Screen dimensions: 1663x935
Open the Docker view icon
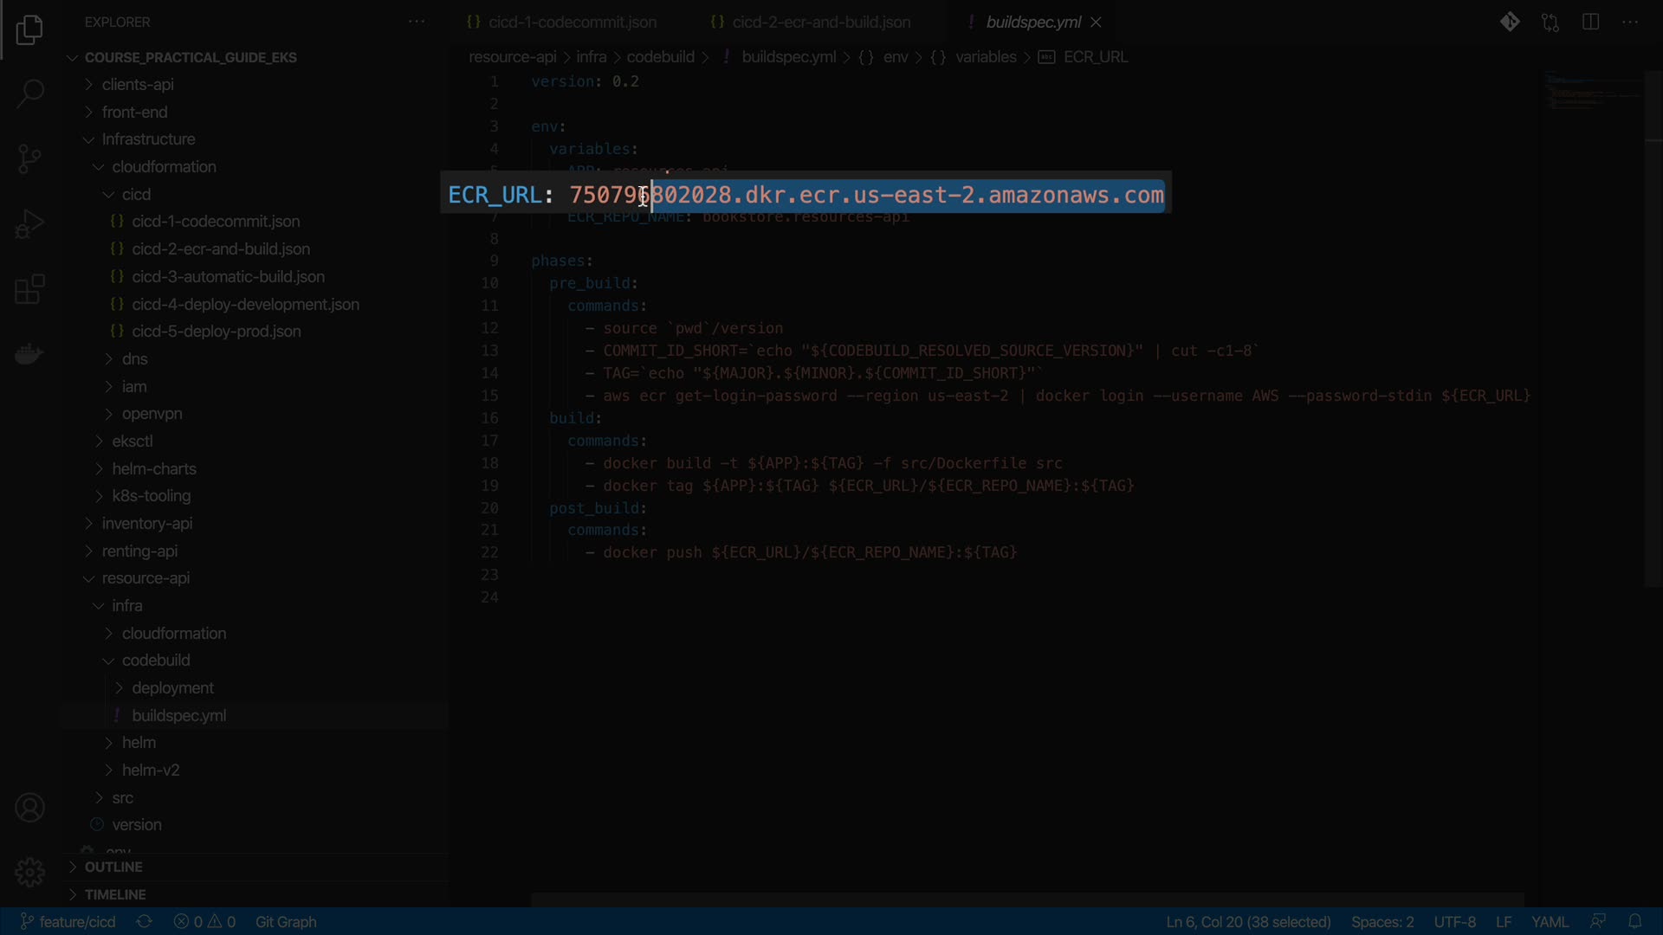[x=29, y=354]
